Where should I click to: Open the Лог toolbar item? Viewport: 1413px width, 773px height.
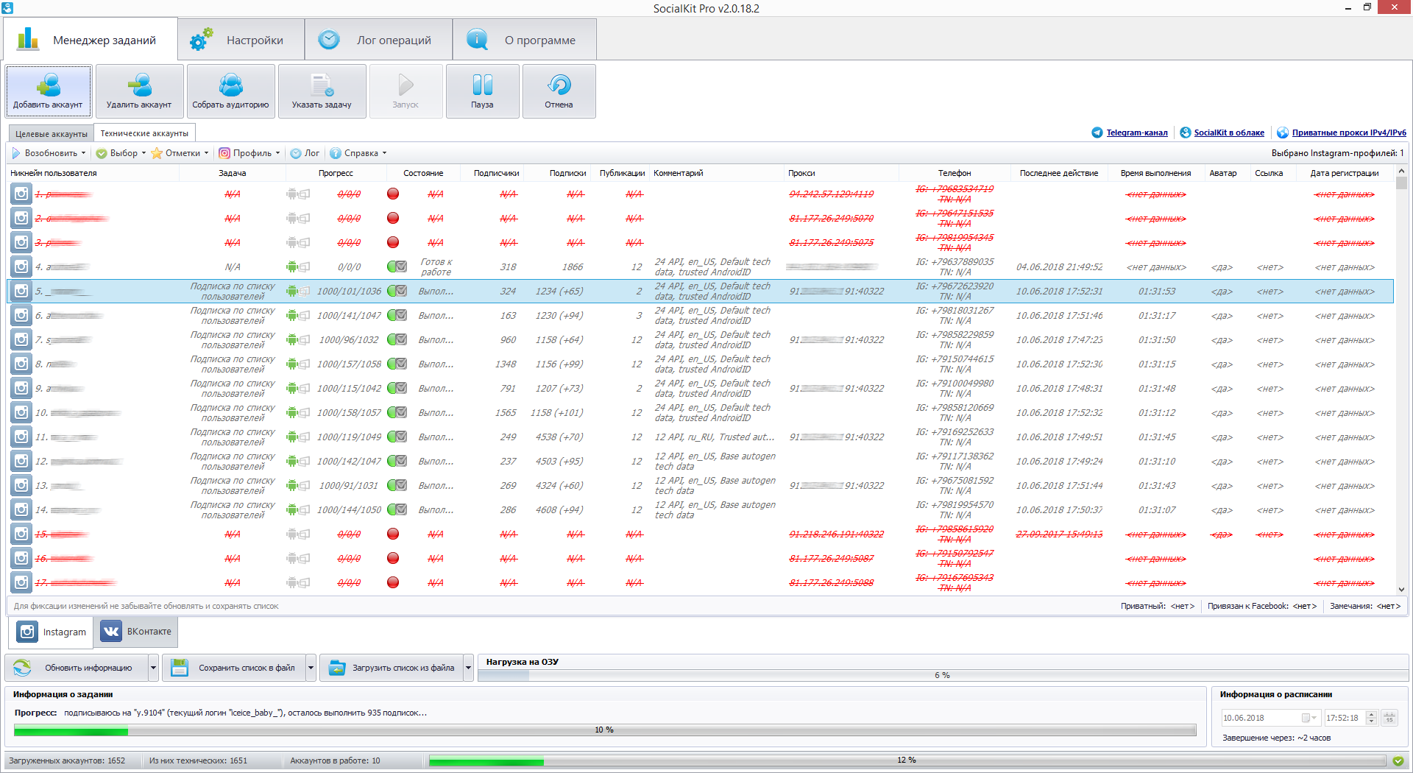(305, 153)
